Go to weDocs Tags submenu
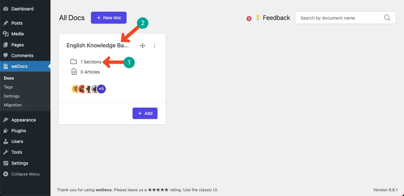The image size is (404, 196). click(8, 87)
